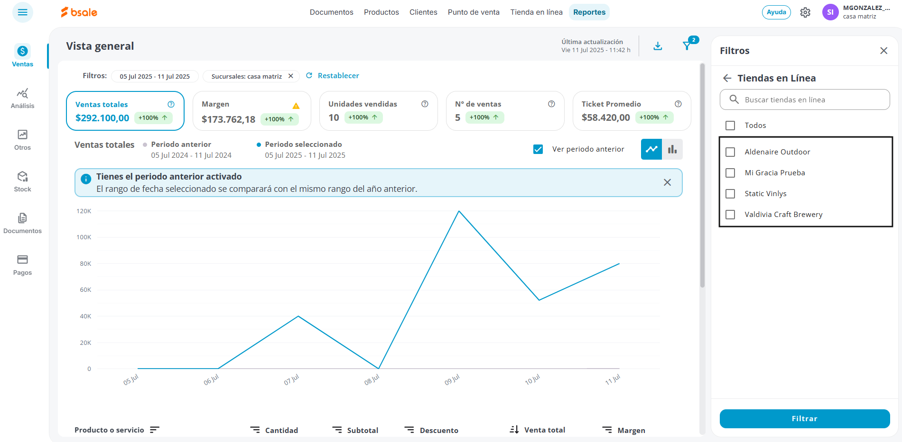Viewport: 902px width, 442px height.
Task: Download the report with download icon
Action: (x=658, y=46)
